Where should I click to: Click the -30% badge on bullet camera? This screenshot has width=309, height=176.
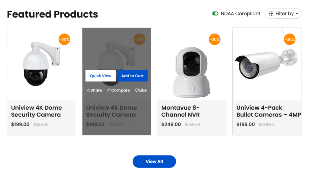point(289,40)
